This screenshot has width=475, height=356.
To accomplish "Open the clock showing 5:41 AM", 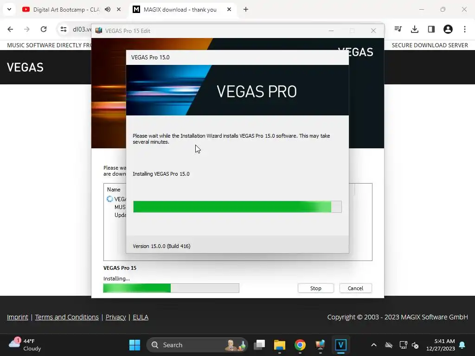I will (441, 345).
